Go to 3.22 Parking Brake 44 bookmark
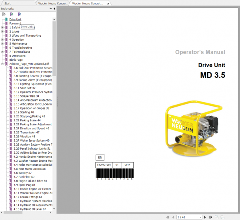Viewport: 240px width, 220px height. coord(27,121)
